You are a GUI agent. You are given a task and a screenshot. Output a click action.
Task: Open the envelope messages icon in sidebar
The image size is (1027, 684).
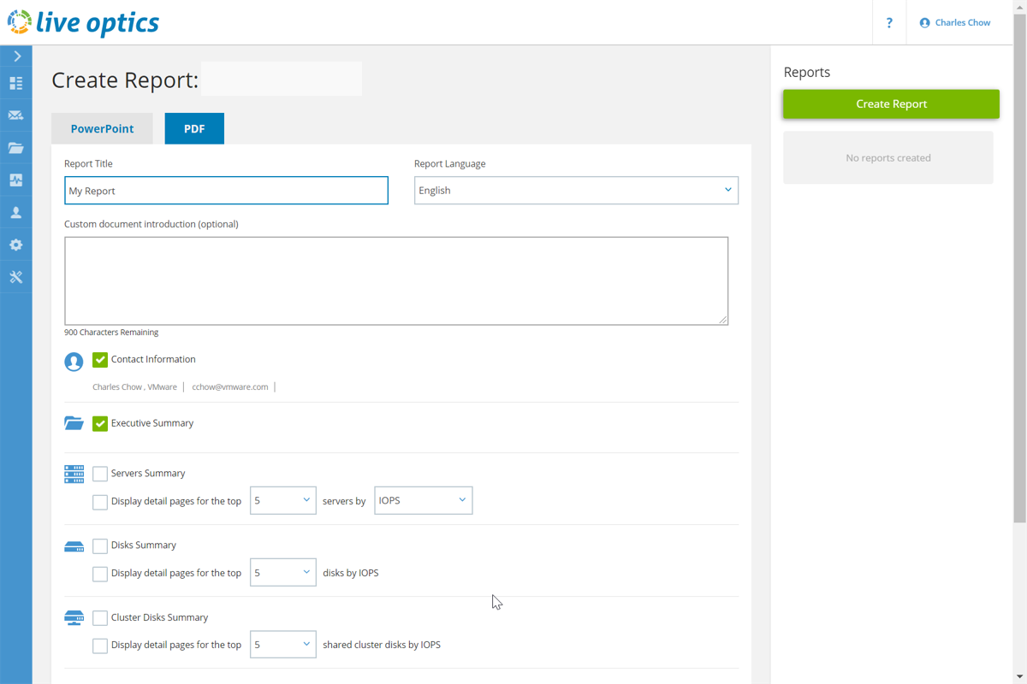(16, 115)
